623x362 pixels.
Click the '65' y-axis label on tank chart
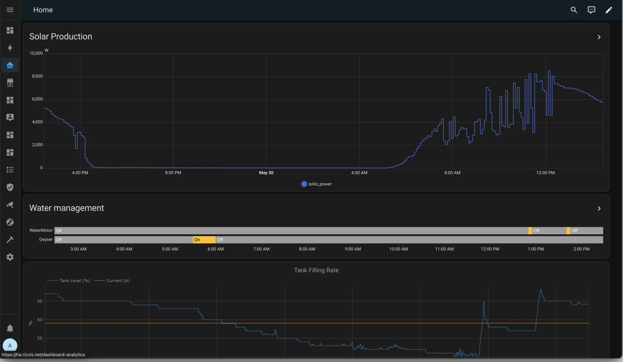point(40,301)
